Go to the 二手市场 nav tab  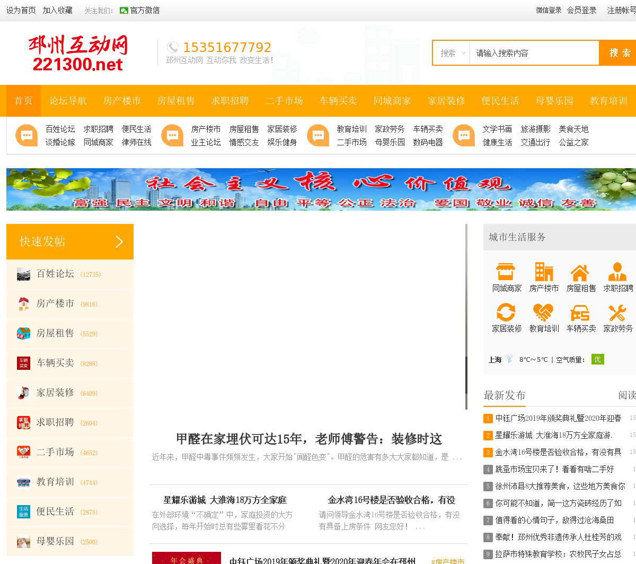point(284,101)
